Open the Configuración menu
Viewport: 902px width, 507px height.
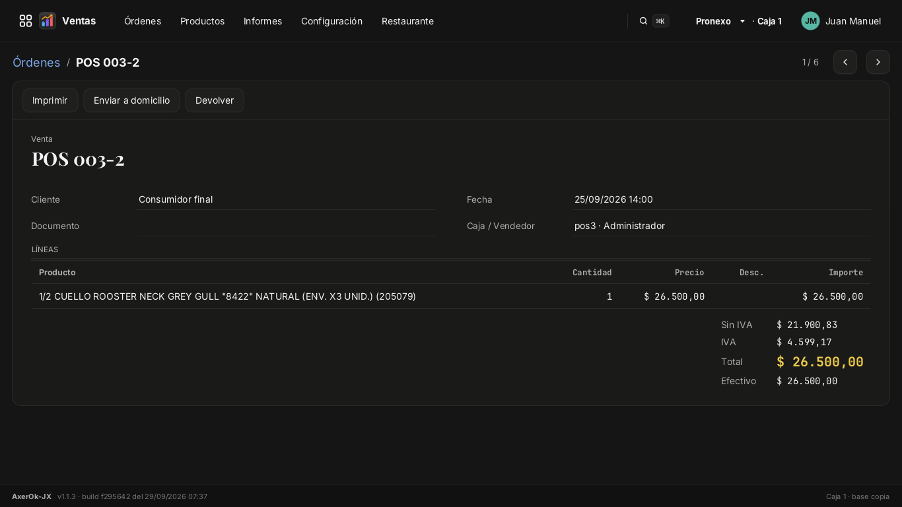pyautogui.click(x=331, y=21)
